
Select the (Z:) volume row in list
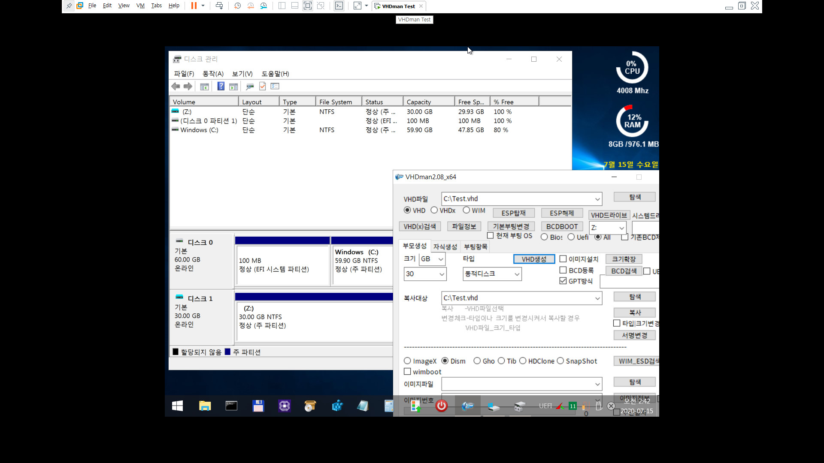coord(370,111)
